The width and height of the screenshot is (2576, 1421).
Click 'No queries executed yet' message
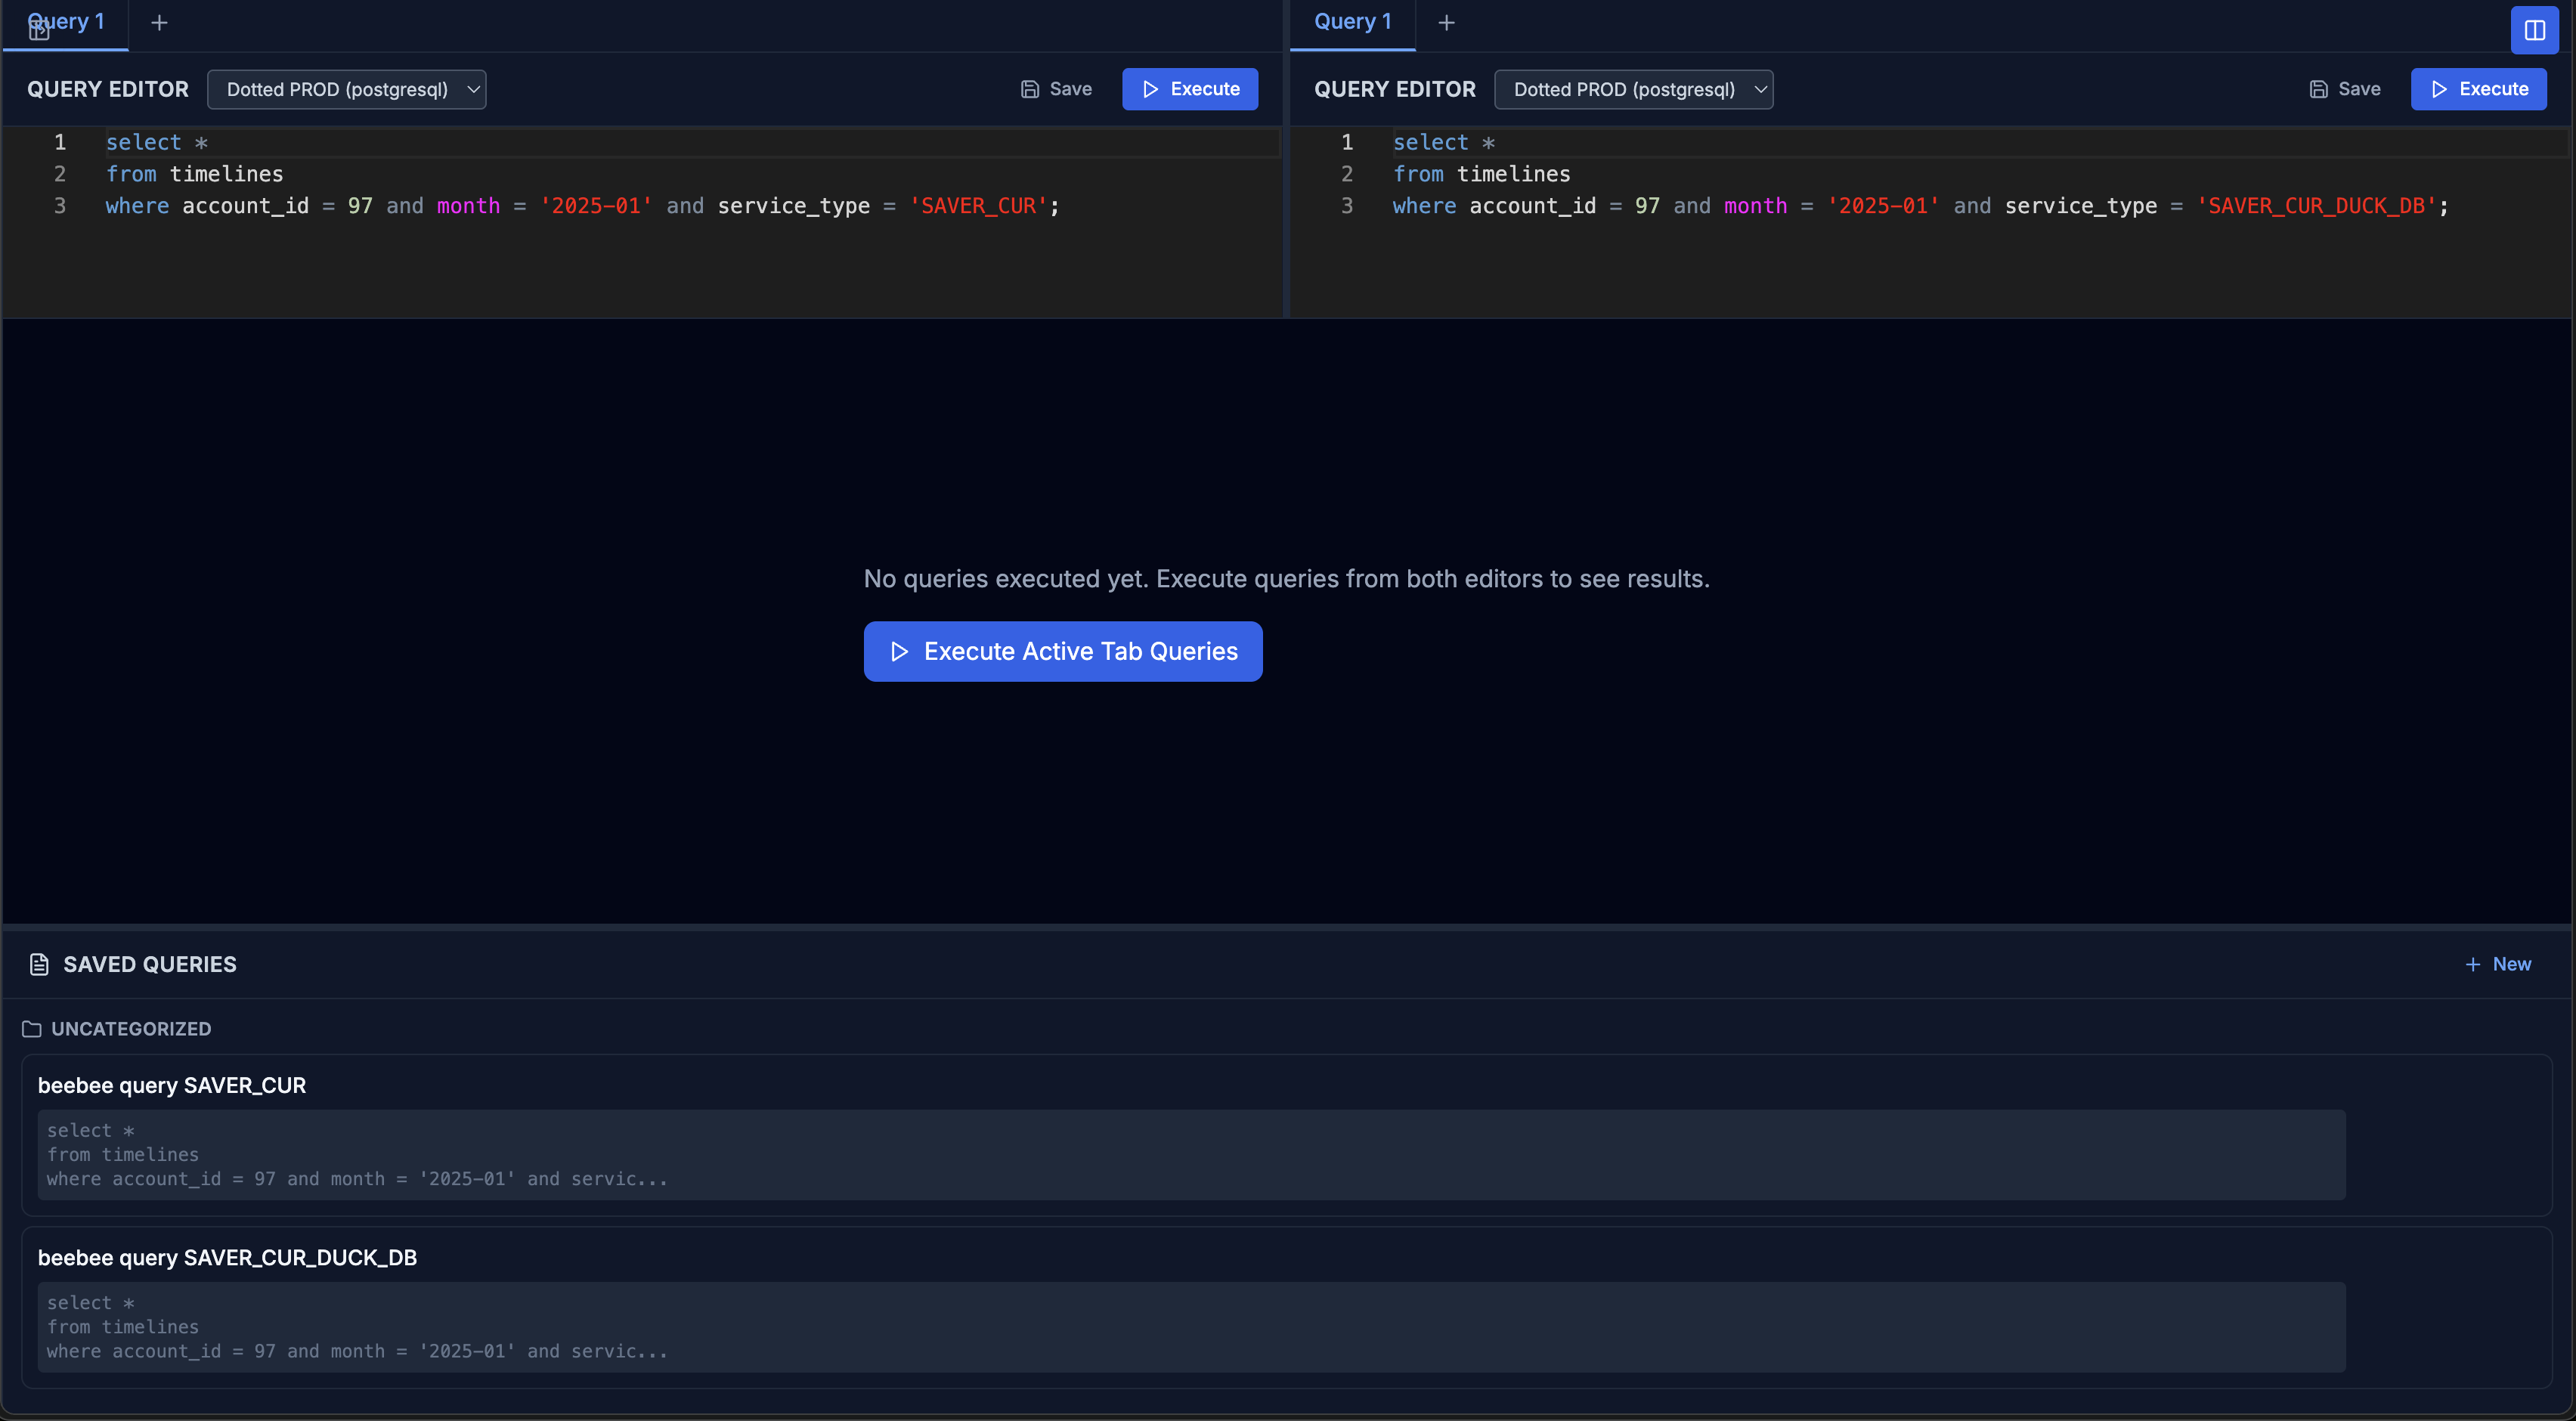click(1286, 579)
